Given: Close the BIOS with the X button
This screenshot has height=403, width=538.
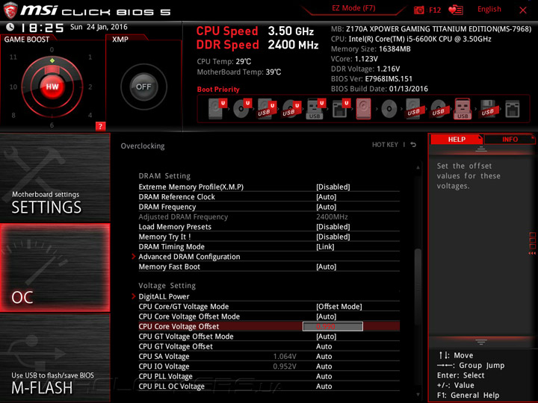Looking at the screenshot, I should click(x=522, y=10).
